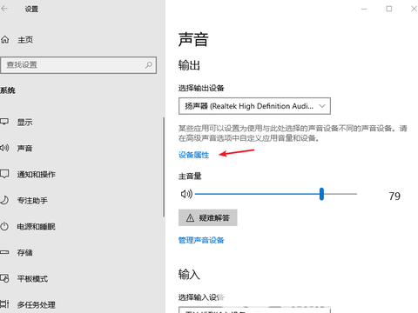Open 专注助手 settings
Viewport: 418px width, 313px height.
pyautogui.click(x=32, y=200)
